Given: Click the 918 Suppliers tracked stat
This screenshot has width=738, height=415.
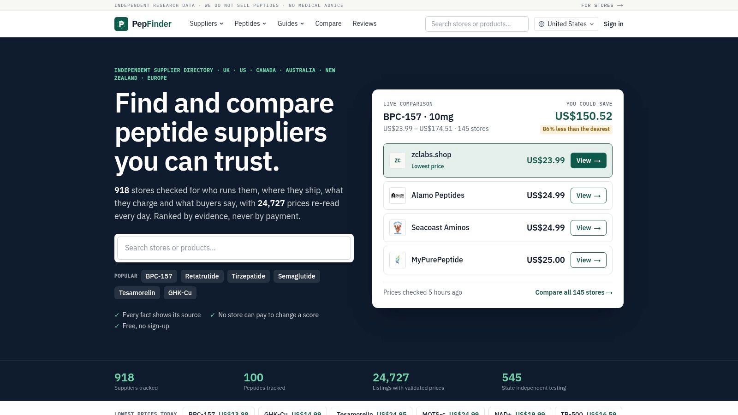Looking at the screenshot, I should coord(136,381).
